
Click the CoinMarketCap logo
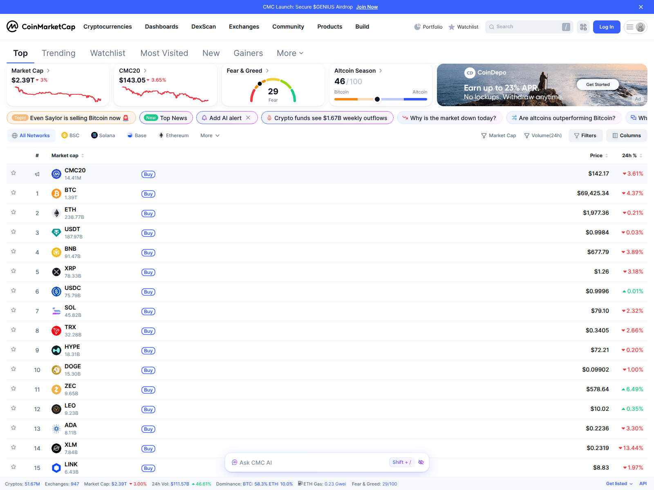pos(41,27)
